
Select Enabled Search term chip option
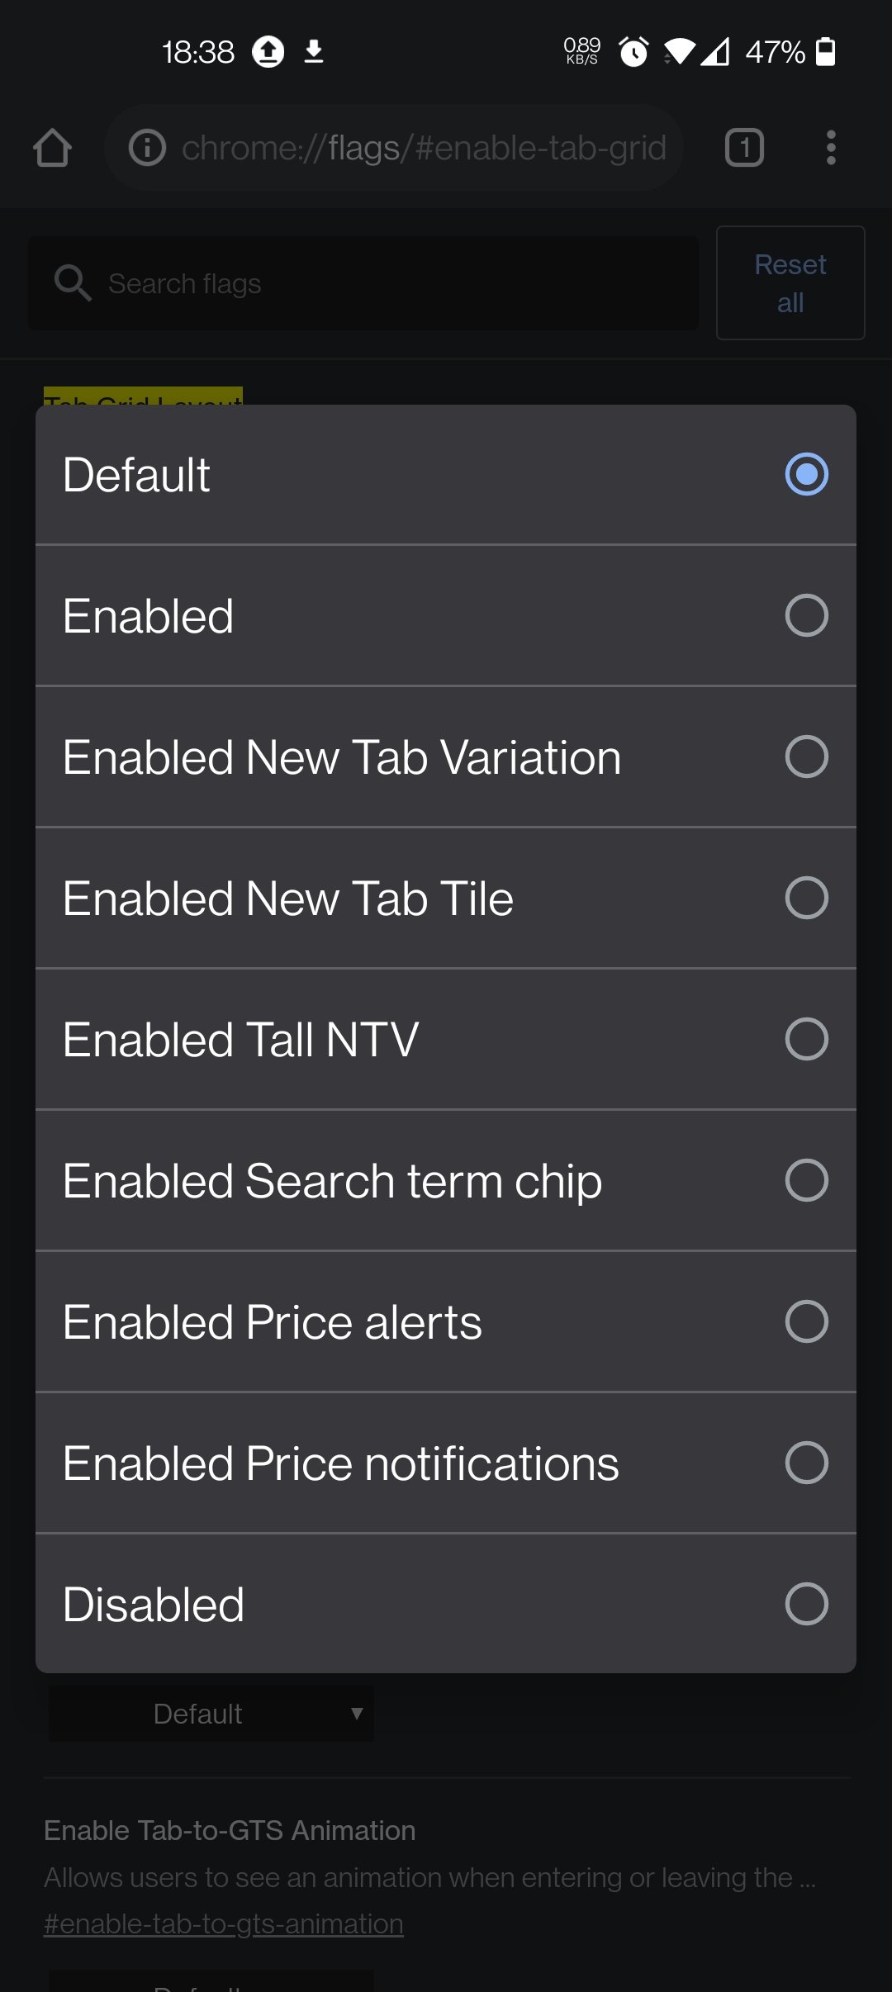click(806, 1180)
